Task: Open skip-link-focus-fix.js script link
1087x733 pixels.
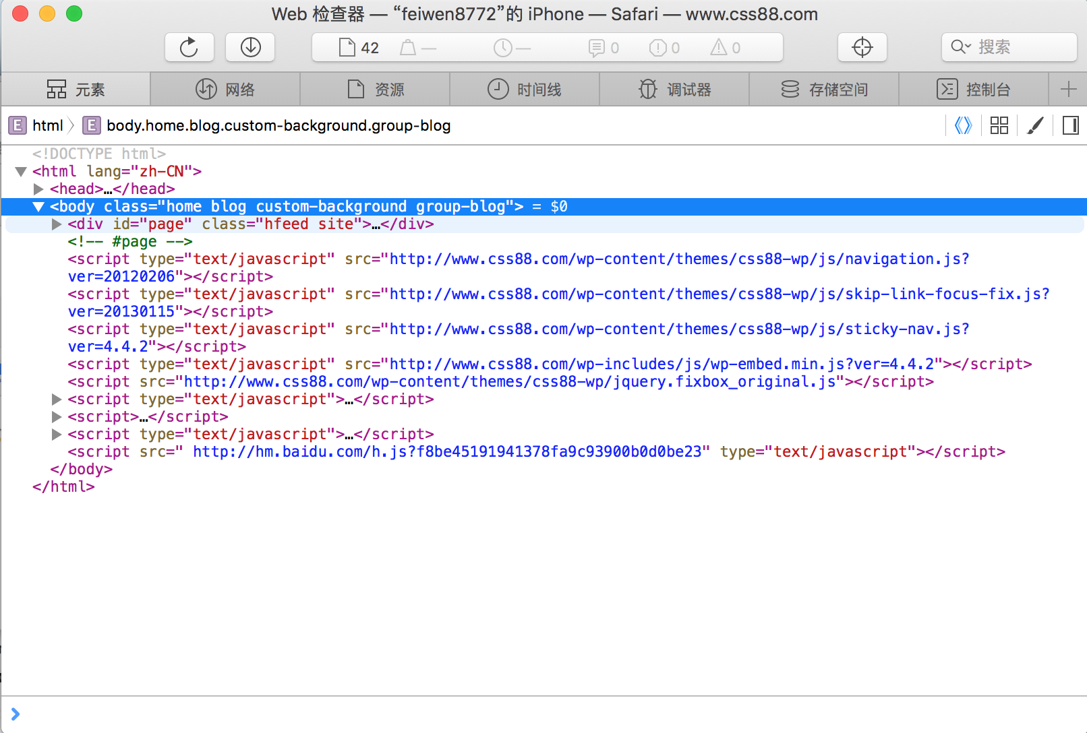Action: pos(719,294)
